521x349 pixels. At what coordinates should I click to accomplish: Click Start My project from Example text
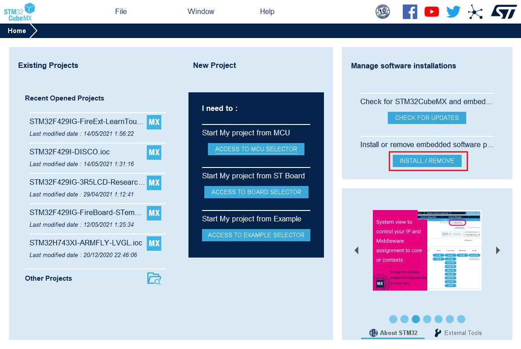pyautogui.click(x=251, y=219)
